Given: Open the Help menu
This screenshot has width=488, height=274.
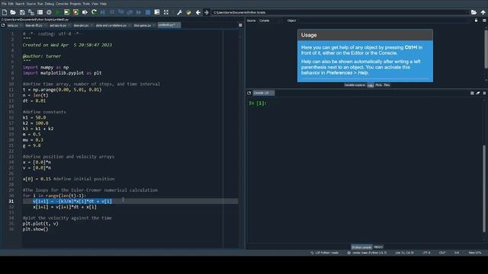Looking at the screenshot, I should tap(104, 4).
